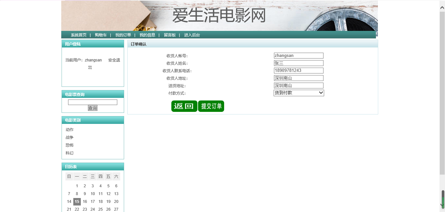Open the 付款方式 payment method dropdown
445x212 pixels.
pyautogui.click(x=299, y=93)
